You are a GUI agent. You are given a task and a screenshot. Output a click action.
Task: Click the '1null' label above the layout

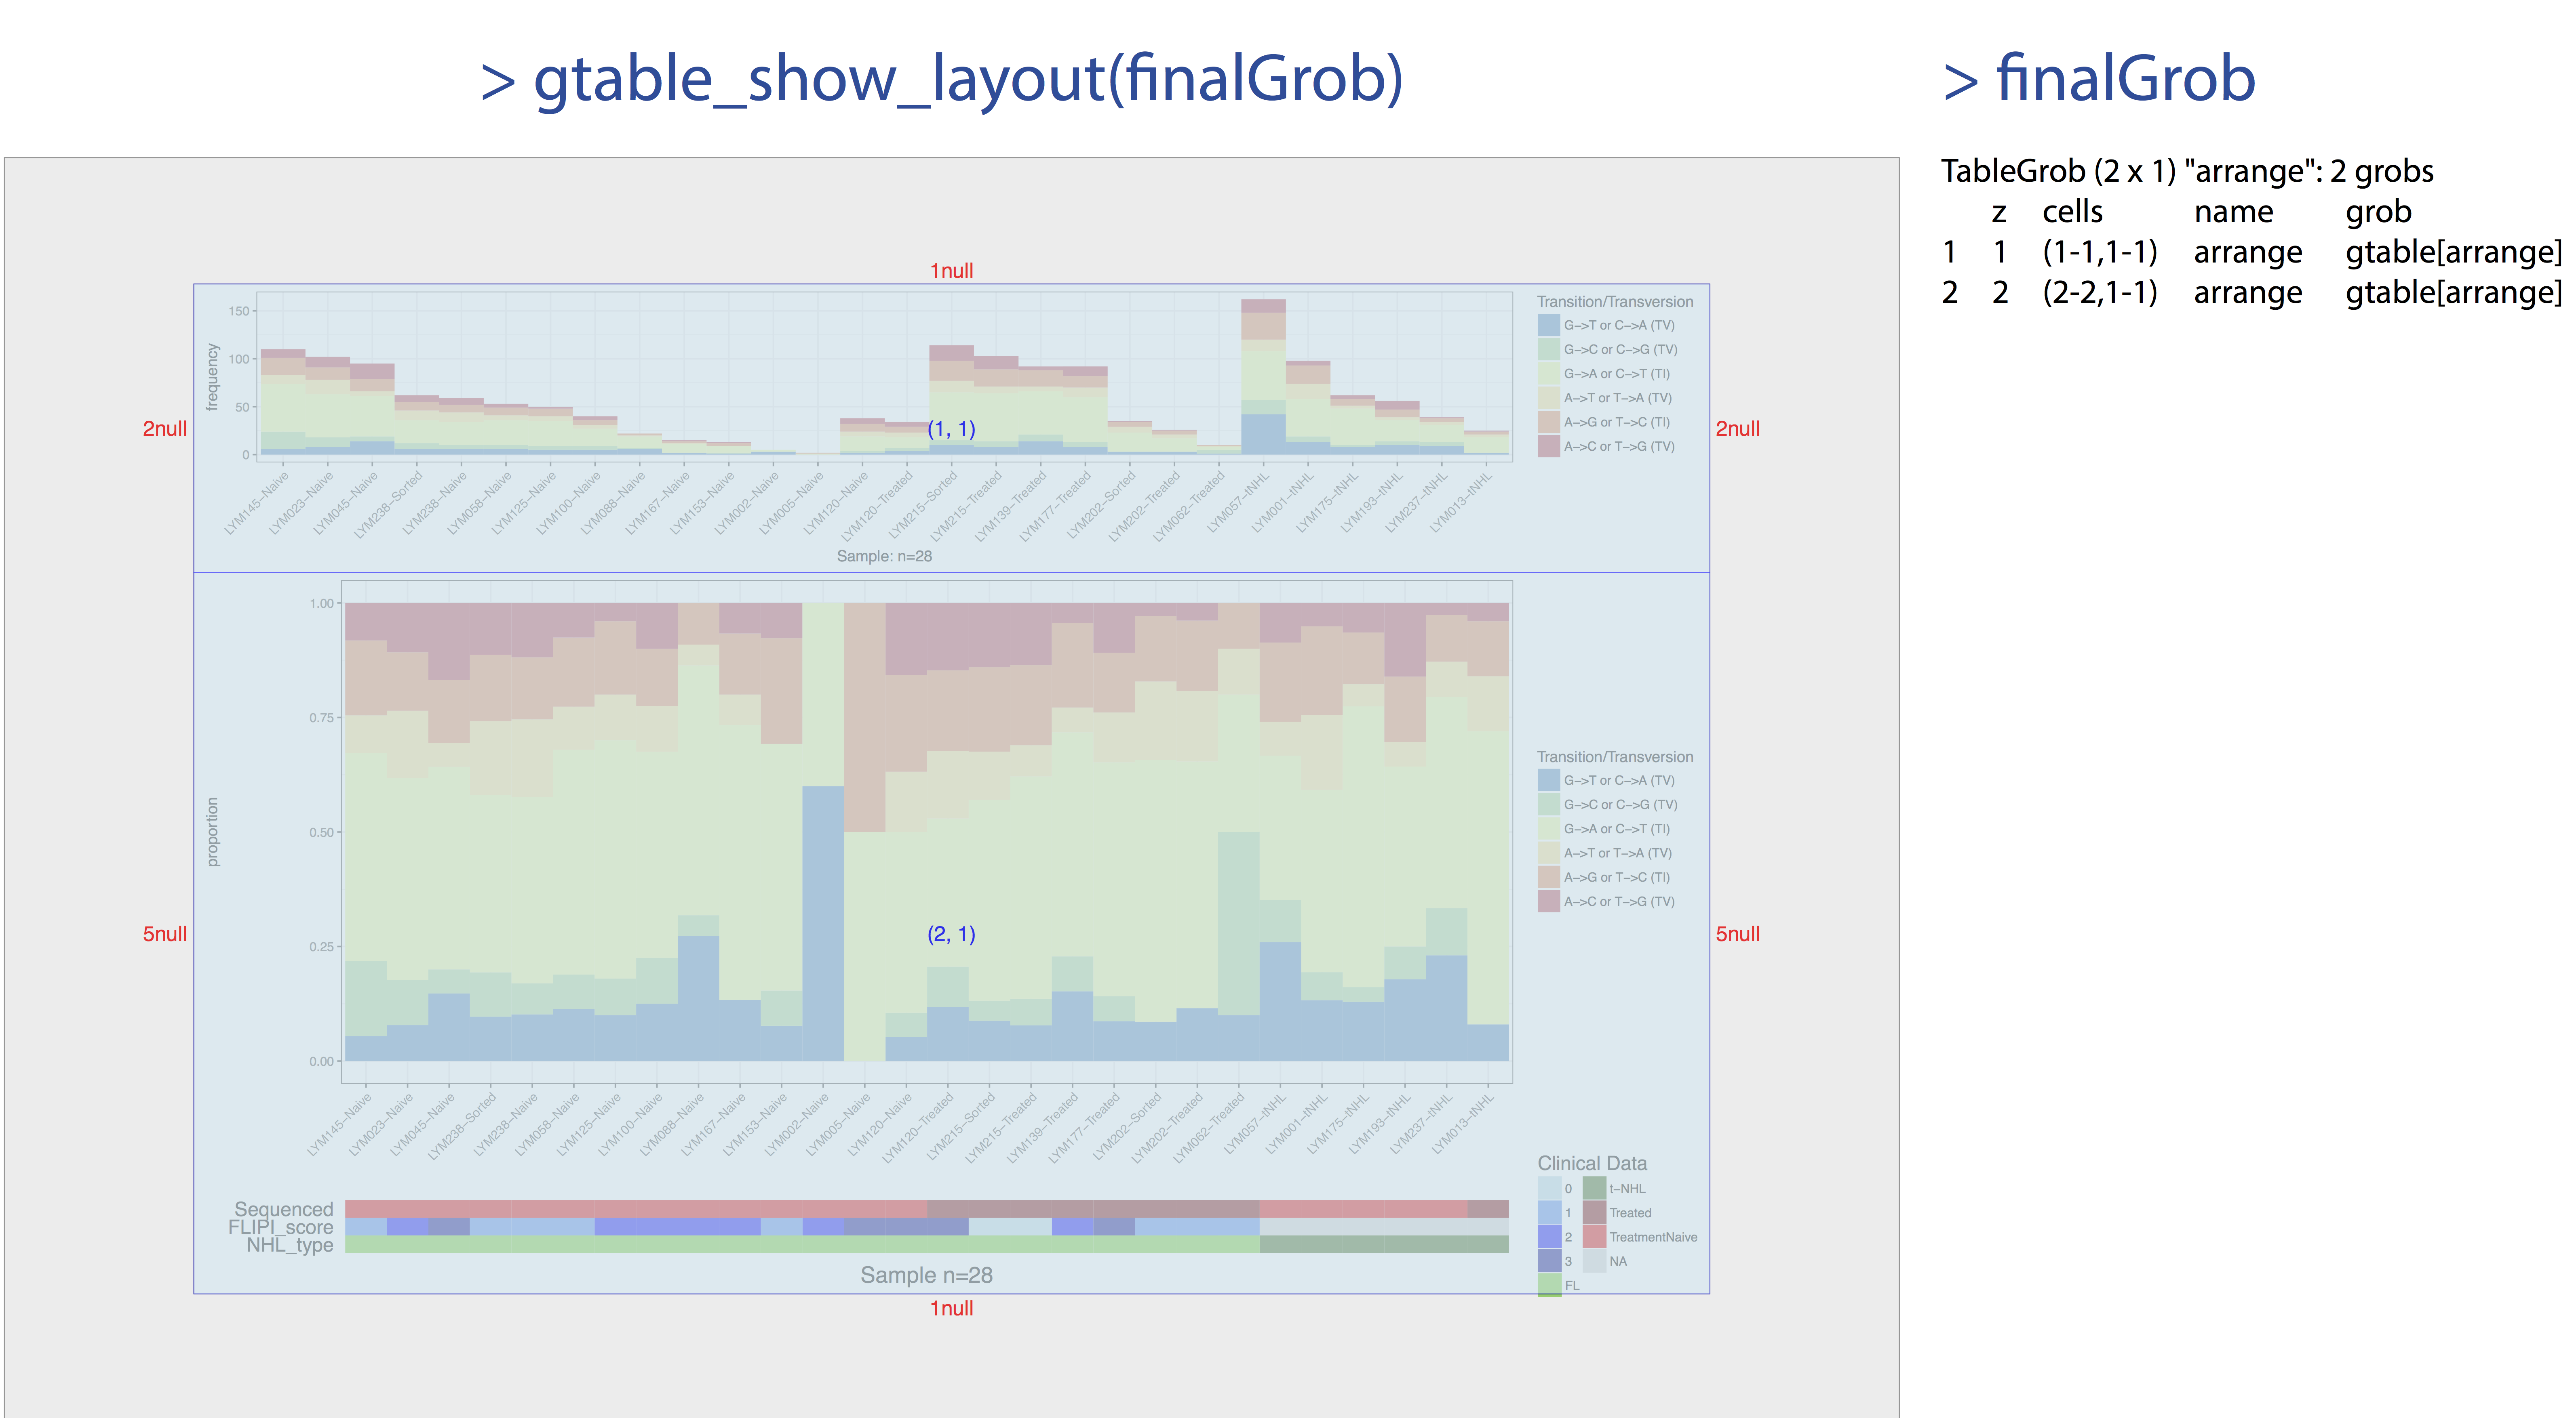(x=951, y=271)
